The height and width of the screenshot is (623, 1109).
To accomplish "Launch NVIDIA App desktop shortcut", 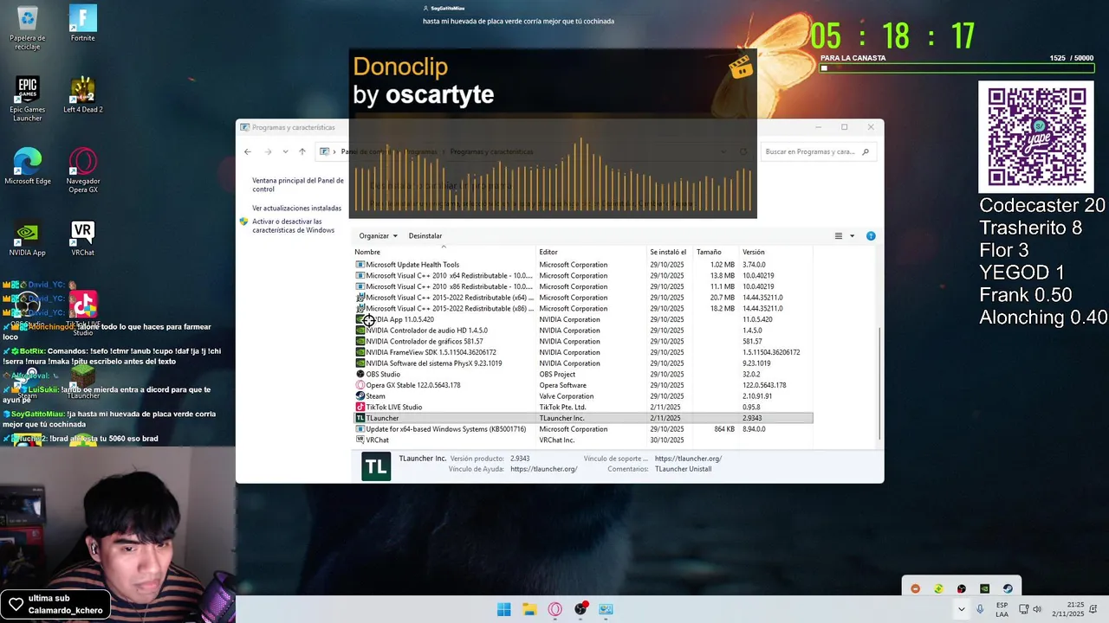I will (x=27, y=238).
